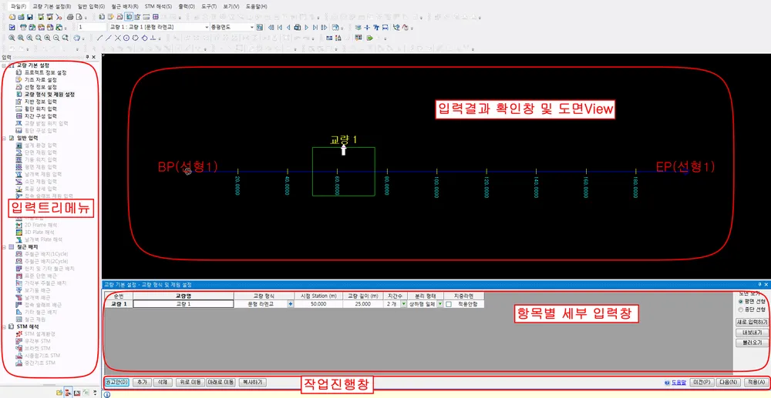
Task: Click the Previous step arrow icon
Action: pyautogui.click(x=288, y=28)
